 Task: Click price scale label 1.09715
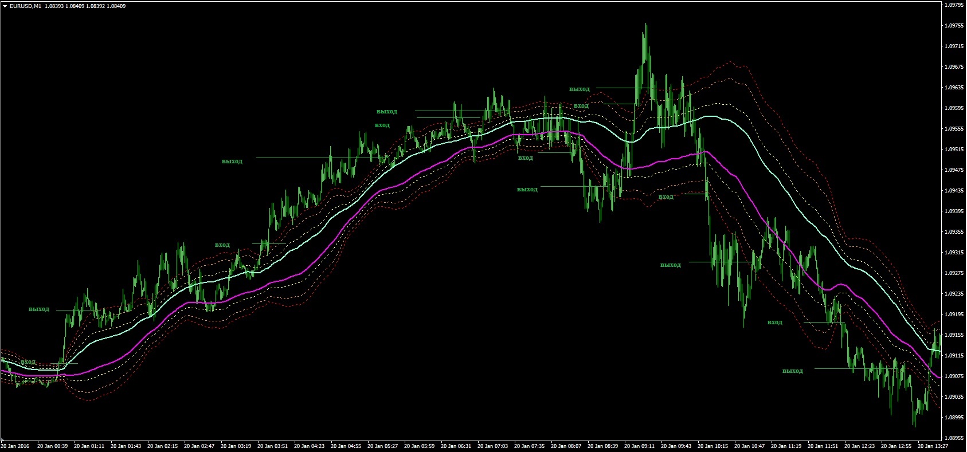click(954, 46)
